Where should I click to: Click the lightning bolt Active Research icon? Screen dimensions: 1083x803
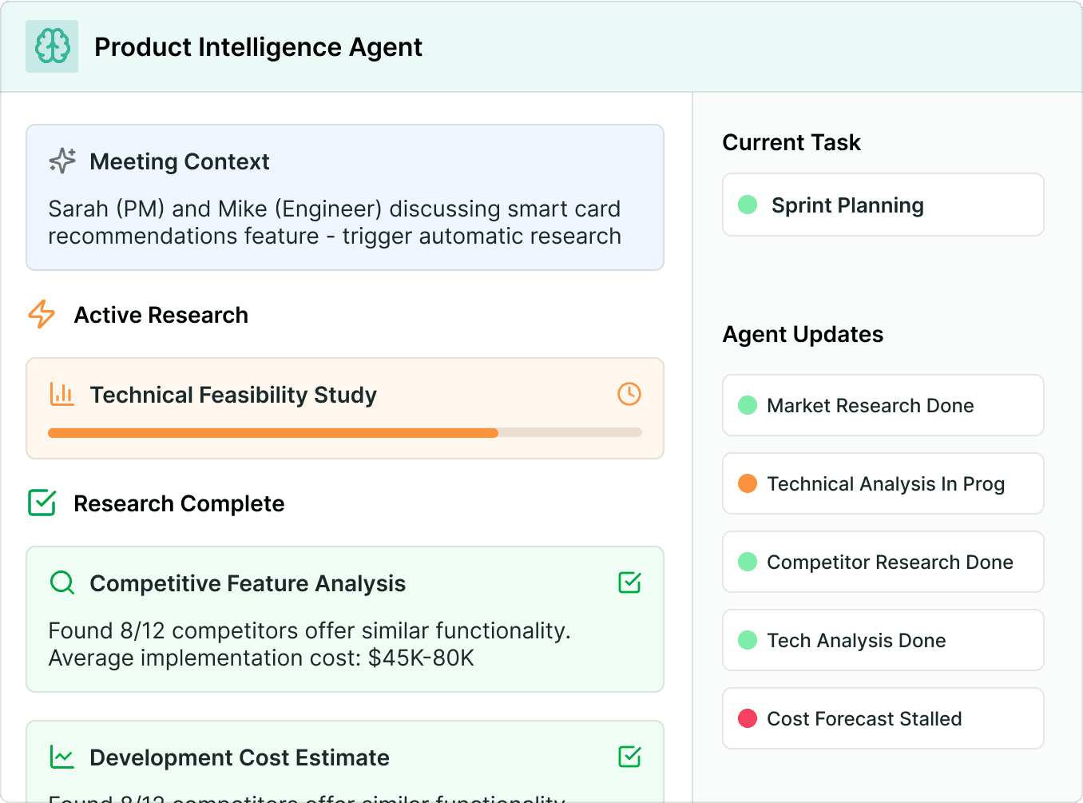click(42, 314)
